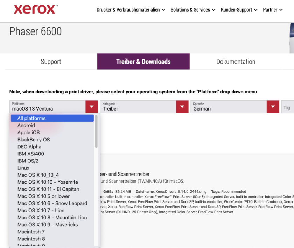Select Mac OS X 10_13_4 option
This screenshot has height=248, width=294.
tap(52, 175)
